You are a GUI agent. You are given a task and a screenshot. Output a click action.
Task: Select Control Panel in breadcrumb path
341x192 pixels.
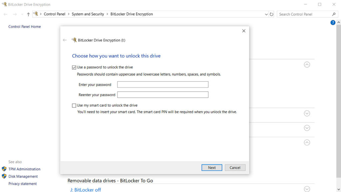(x=55, y=14)
